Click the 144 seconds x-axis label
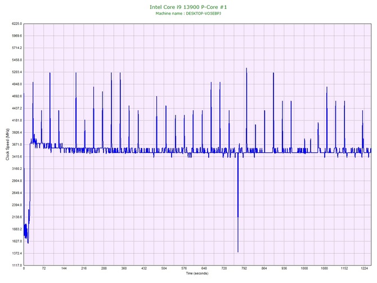The image size is (377, 283). [x=64, y=268]
